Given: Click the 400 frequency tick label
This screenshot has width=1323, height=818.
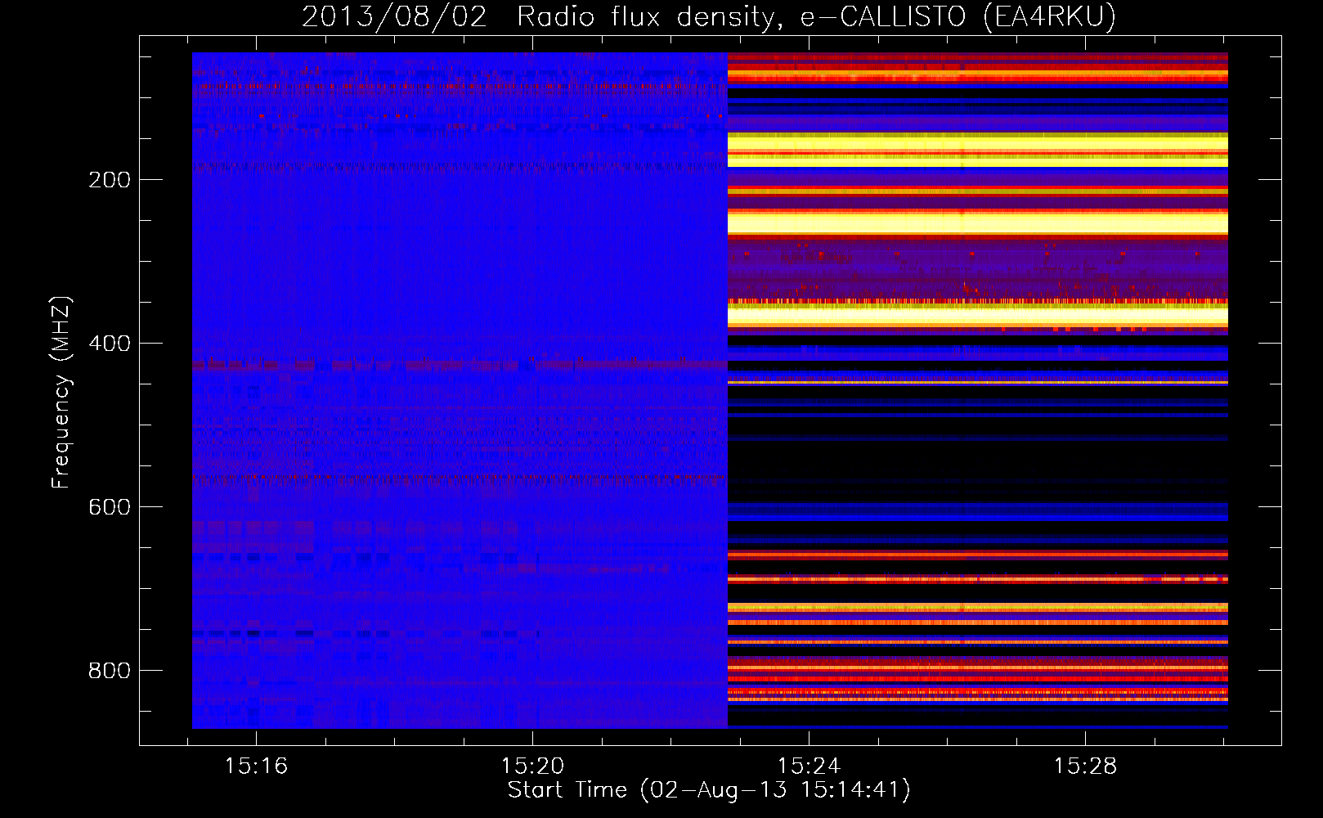Looking at the screenshot, I should 110,344.
